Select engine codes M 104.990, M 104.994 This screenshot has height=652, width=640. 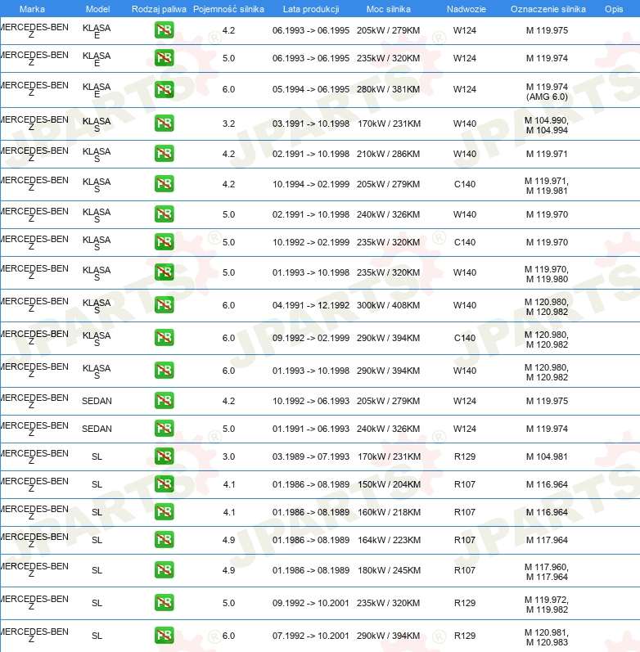547,126
